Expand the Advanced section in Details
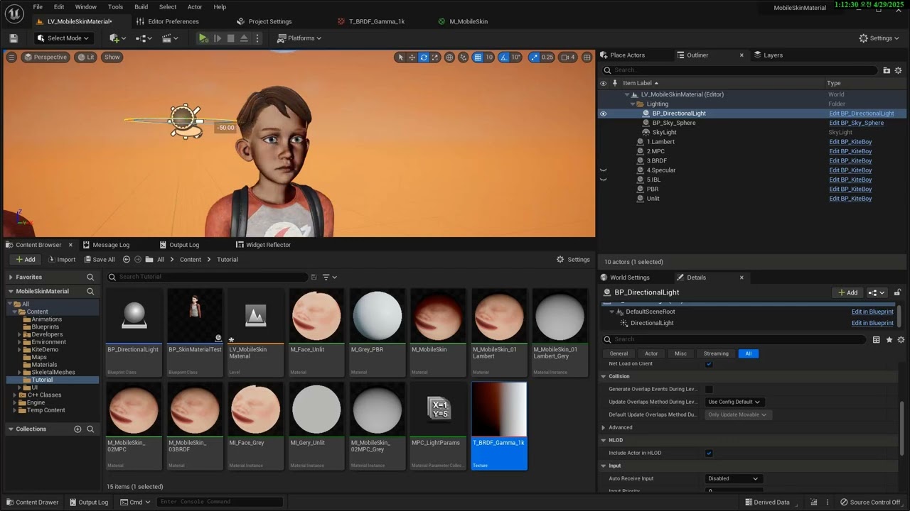 point(604,427)
